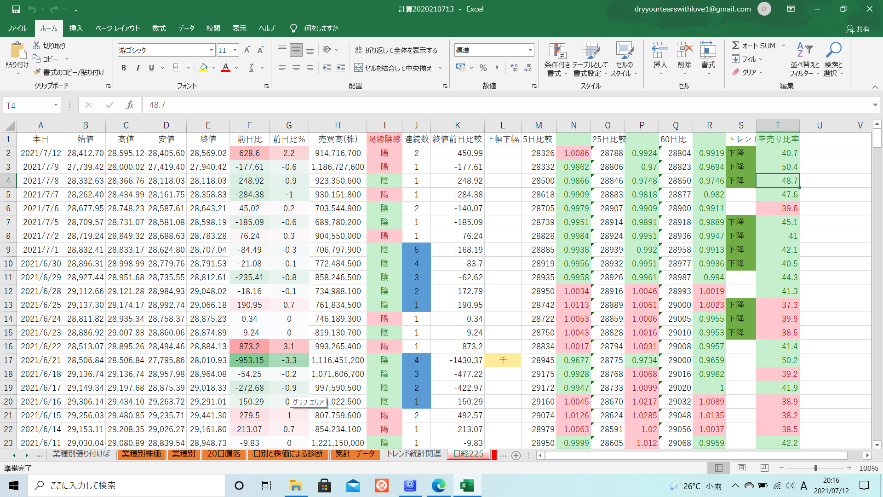The image size is (883, 497).
Task: Click the Insert Function fx icon
Action: click(x=130, y=105)
